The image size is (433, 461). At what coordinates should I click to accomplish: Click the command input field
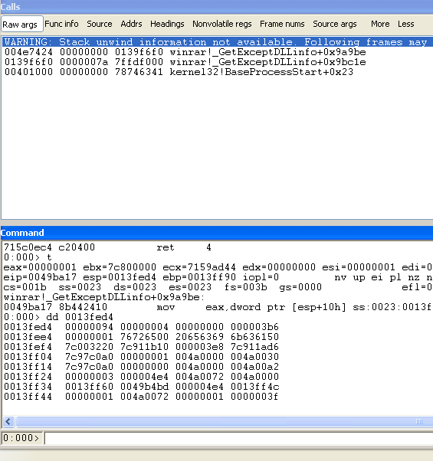coord(238,438)
